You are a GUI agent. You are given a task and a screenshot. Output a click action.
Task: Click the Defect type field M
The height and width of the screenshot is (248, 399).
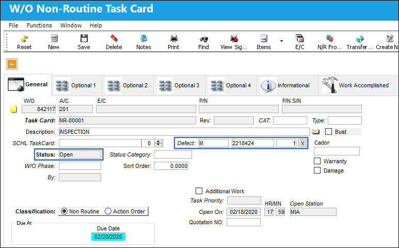point(213,143)
